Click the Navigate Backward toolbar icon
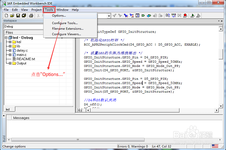The width and height of the screenshot is (226, 150). coord(155,15)
